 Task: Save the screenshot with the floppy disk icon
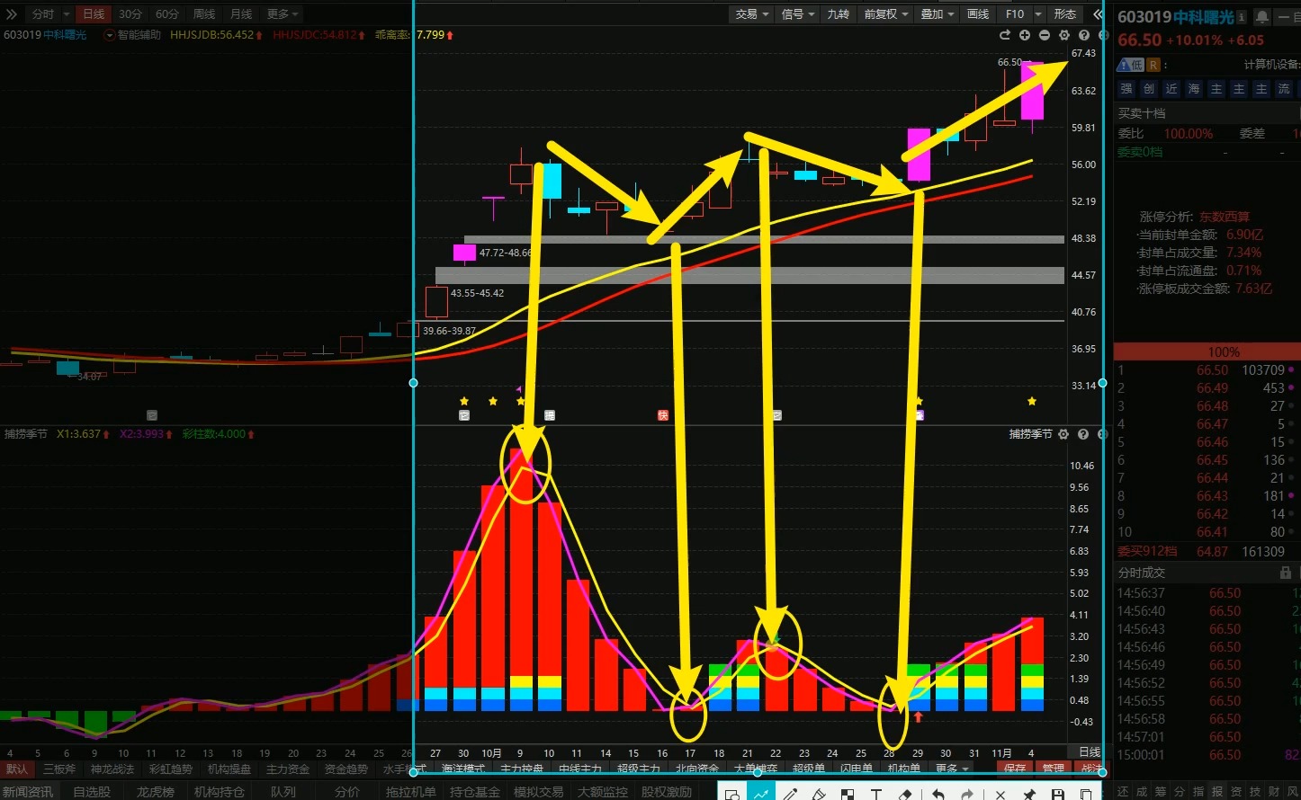[1058, 795]
